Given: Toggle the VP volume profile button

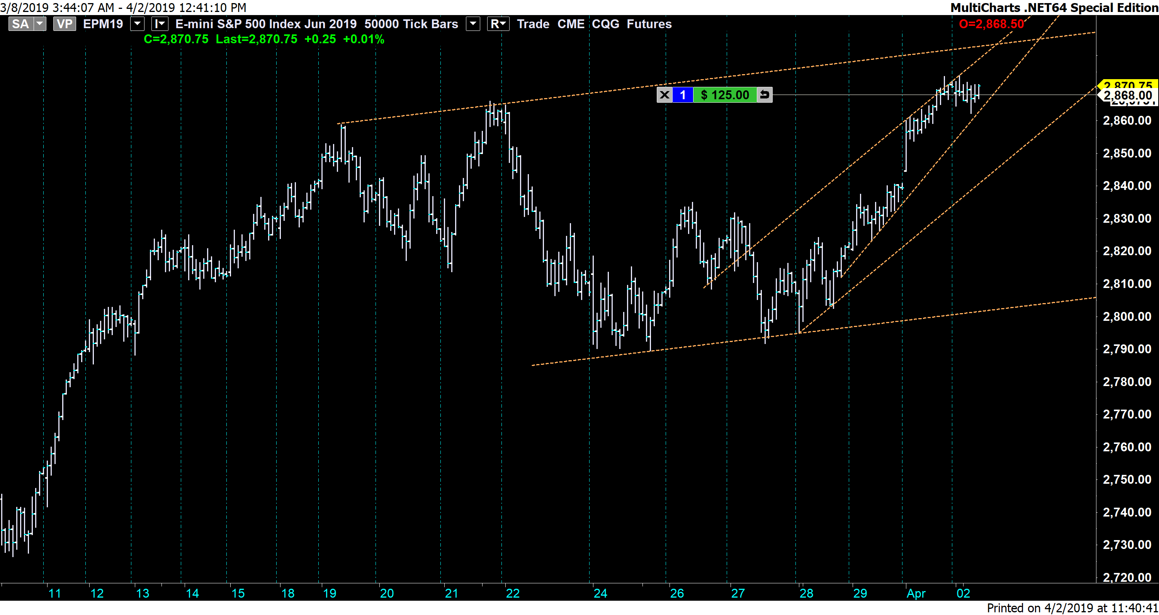Looking at the screenshot, I should tap(65, 24).
